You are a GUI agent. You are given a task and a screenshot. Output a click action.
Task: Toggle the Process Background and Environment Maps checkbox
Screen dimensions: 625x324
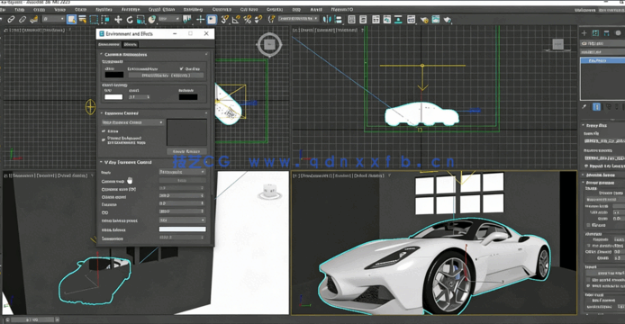point(104,139)
